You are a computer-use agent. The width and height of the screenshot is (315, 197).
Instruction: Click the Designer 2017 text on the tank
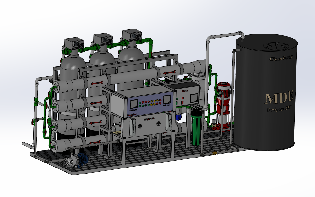pos(279,109)
